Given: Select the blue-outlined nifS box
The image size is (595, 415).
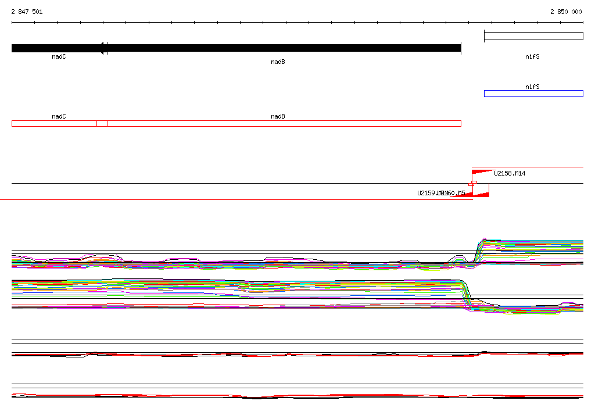Looking at the screenshot, I should (x=533, y=94).
